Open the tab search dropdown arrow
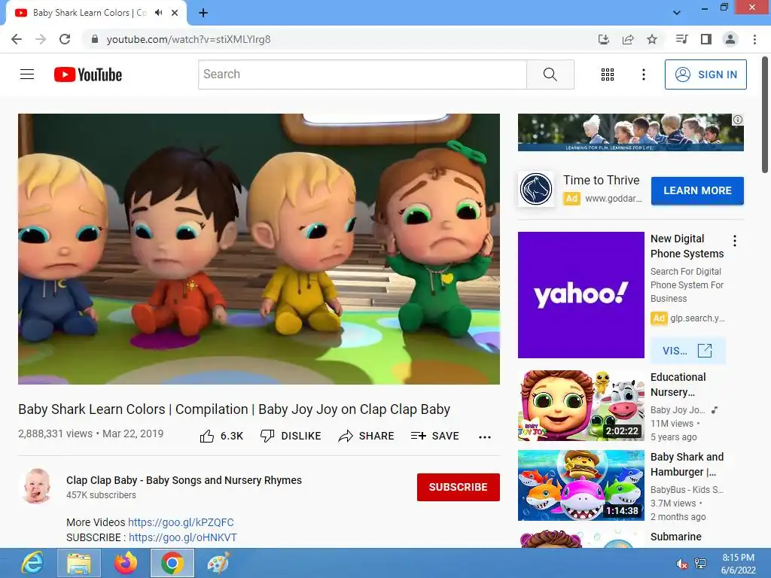This screenshot has height=578, width=771. coord(677,13)
